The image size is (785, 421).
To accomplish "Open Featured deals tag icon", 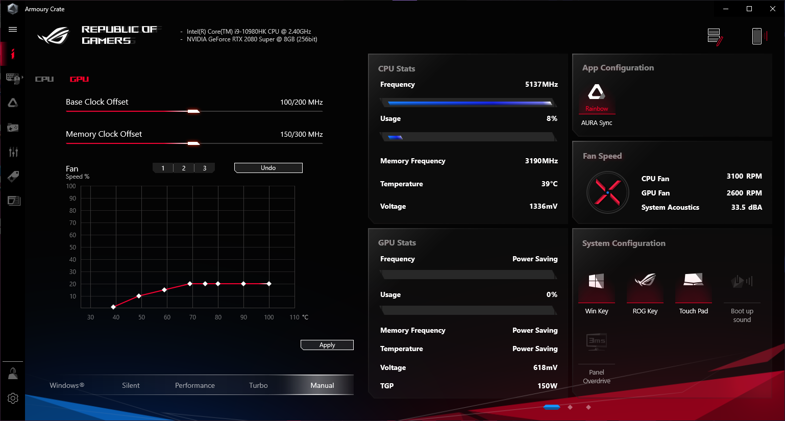I will (13, 176).
